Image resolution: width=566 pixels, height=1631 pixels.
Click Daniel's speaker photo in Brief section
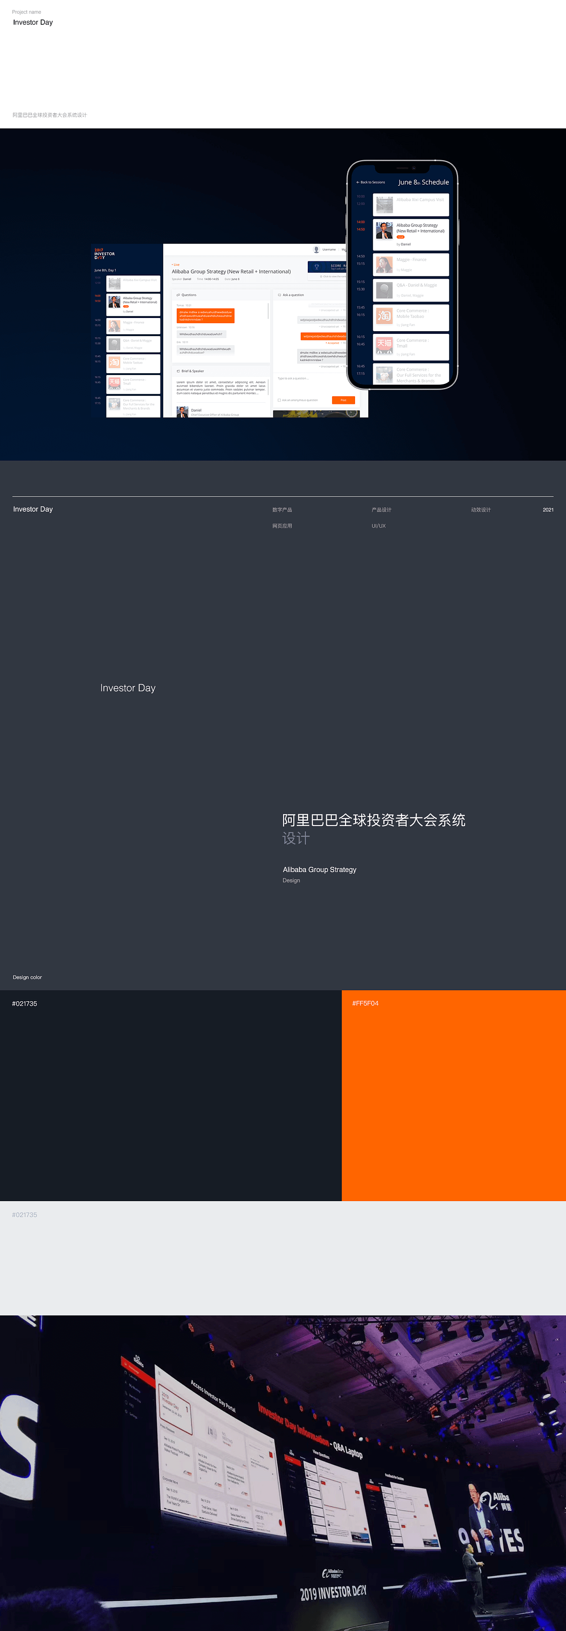click(x=182, y=412)
